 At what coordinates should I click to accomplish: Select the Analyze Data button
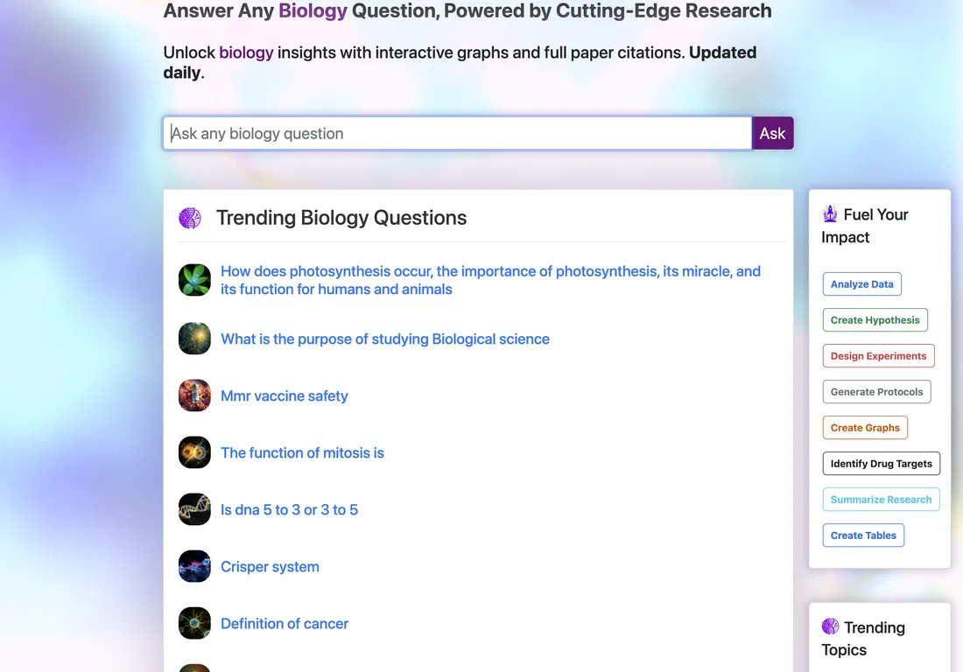[x=861, y=284]
